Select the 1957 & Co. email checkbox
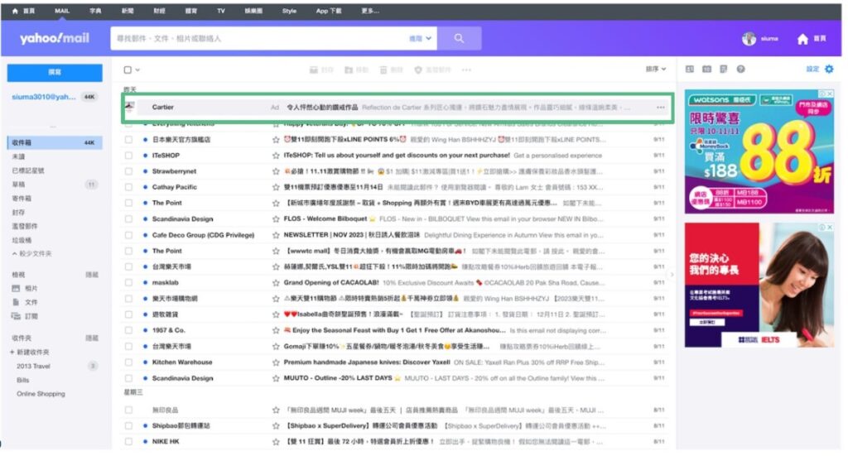The height and width of the screenshot is (456, 848). point(128,330)
